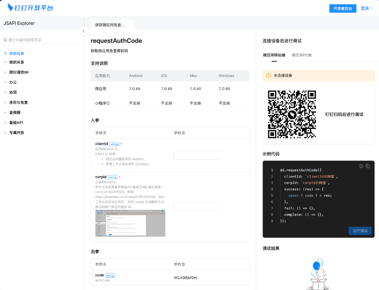The image size is (379, 290).
Task: Expand the 身份与免登 tree node
Action: pyautogui.click(x=5, y=102)
